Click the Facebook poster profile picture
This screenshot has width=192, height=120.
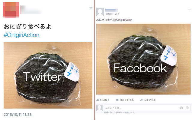[x=100, y=12]
